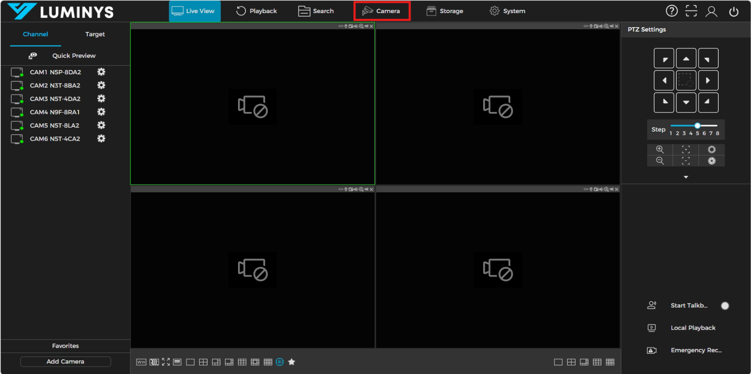Toggle the W:H aspect ratio button
Screen dimensions: 751x374
[x=141, y=362]
